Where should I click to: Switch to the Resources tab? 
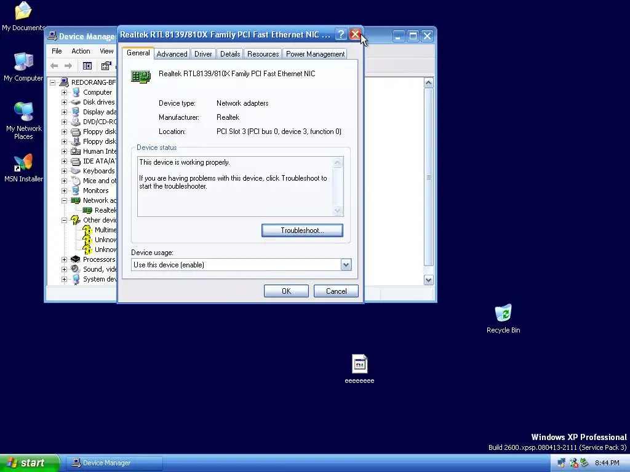click(x=263, y=54)
